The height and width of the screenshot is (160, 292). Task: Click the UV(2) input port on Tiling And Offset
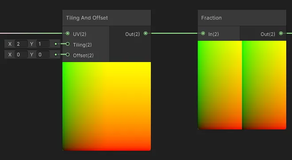(x=68, y=33)
